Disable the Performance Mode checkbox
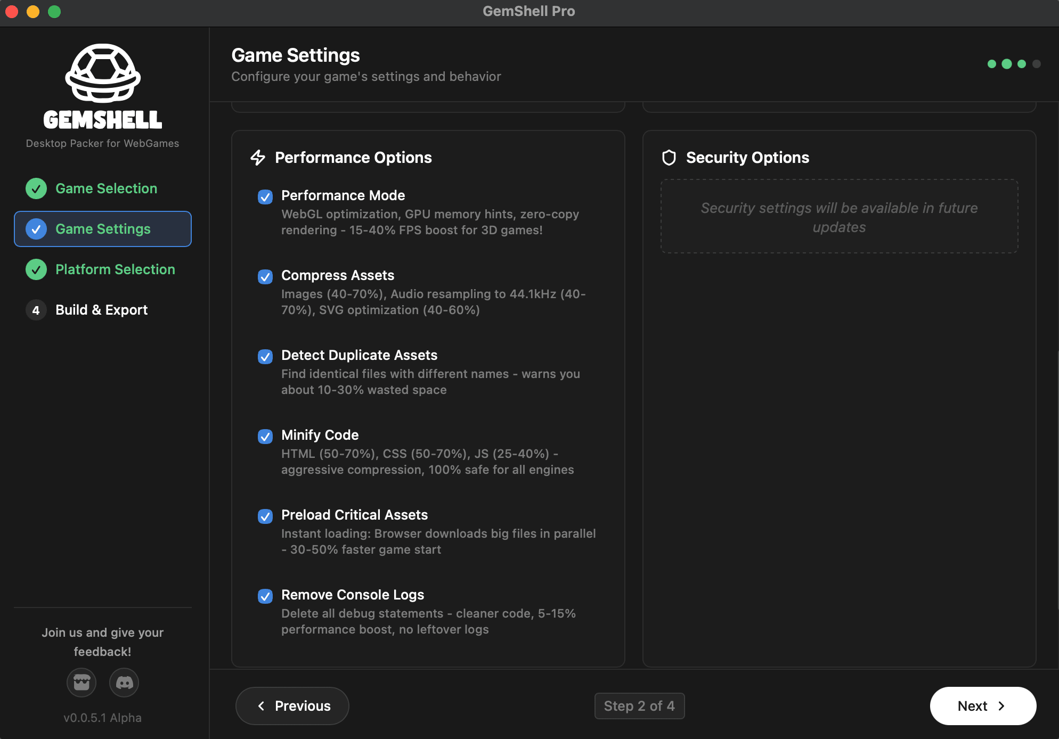 (265, 197)
